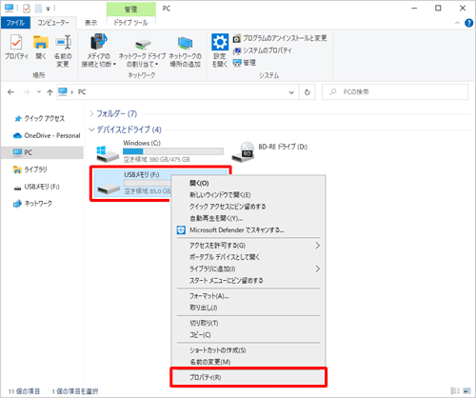Screen dimensions: 476x398
Task: Click the up-one-level arrow
Action: pyautogui.click(x=50, y=92)
